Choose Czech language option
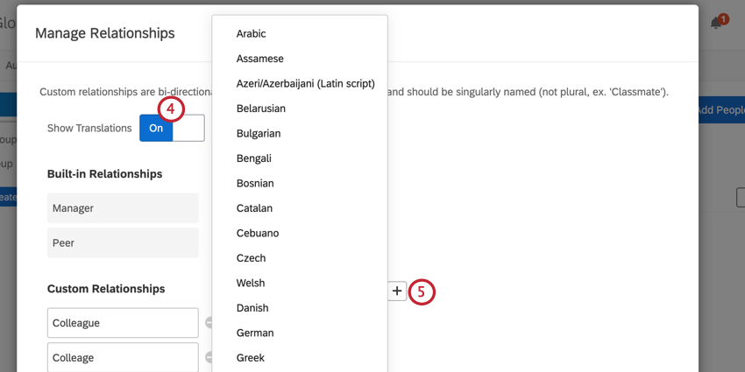This screenshot has height=372, width=745. [251, 258]
